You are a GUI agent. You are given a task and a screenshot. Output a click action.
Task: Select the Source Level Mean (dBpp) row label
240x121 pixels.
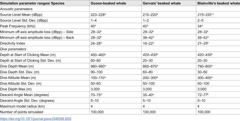tap(21, 15)
